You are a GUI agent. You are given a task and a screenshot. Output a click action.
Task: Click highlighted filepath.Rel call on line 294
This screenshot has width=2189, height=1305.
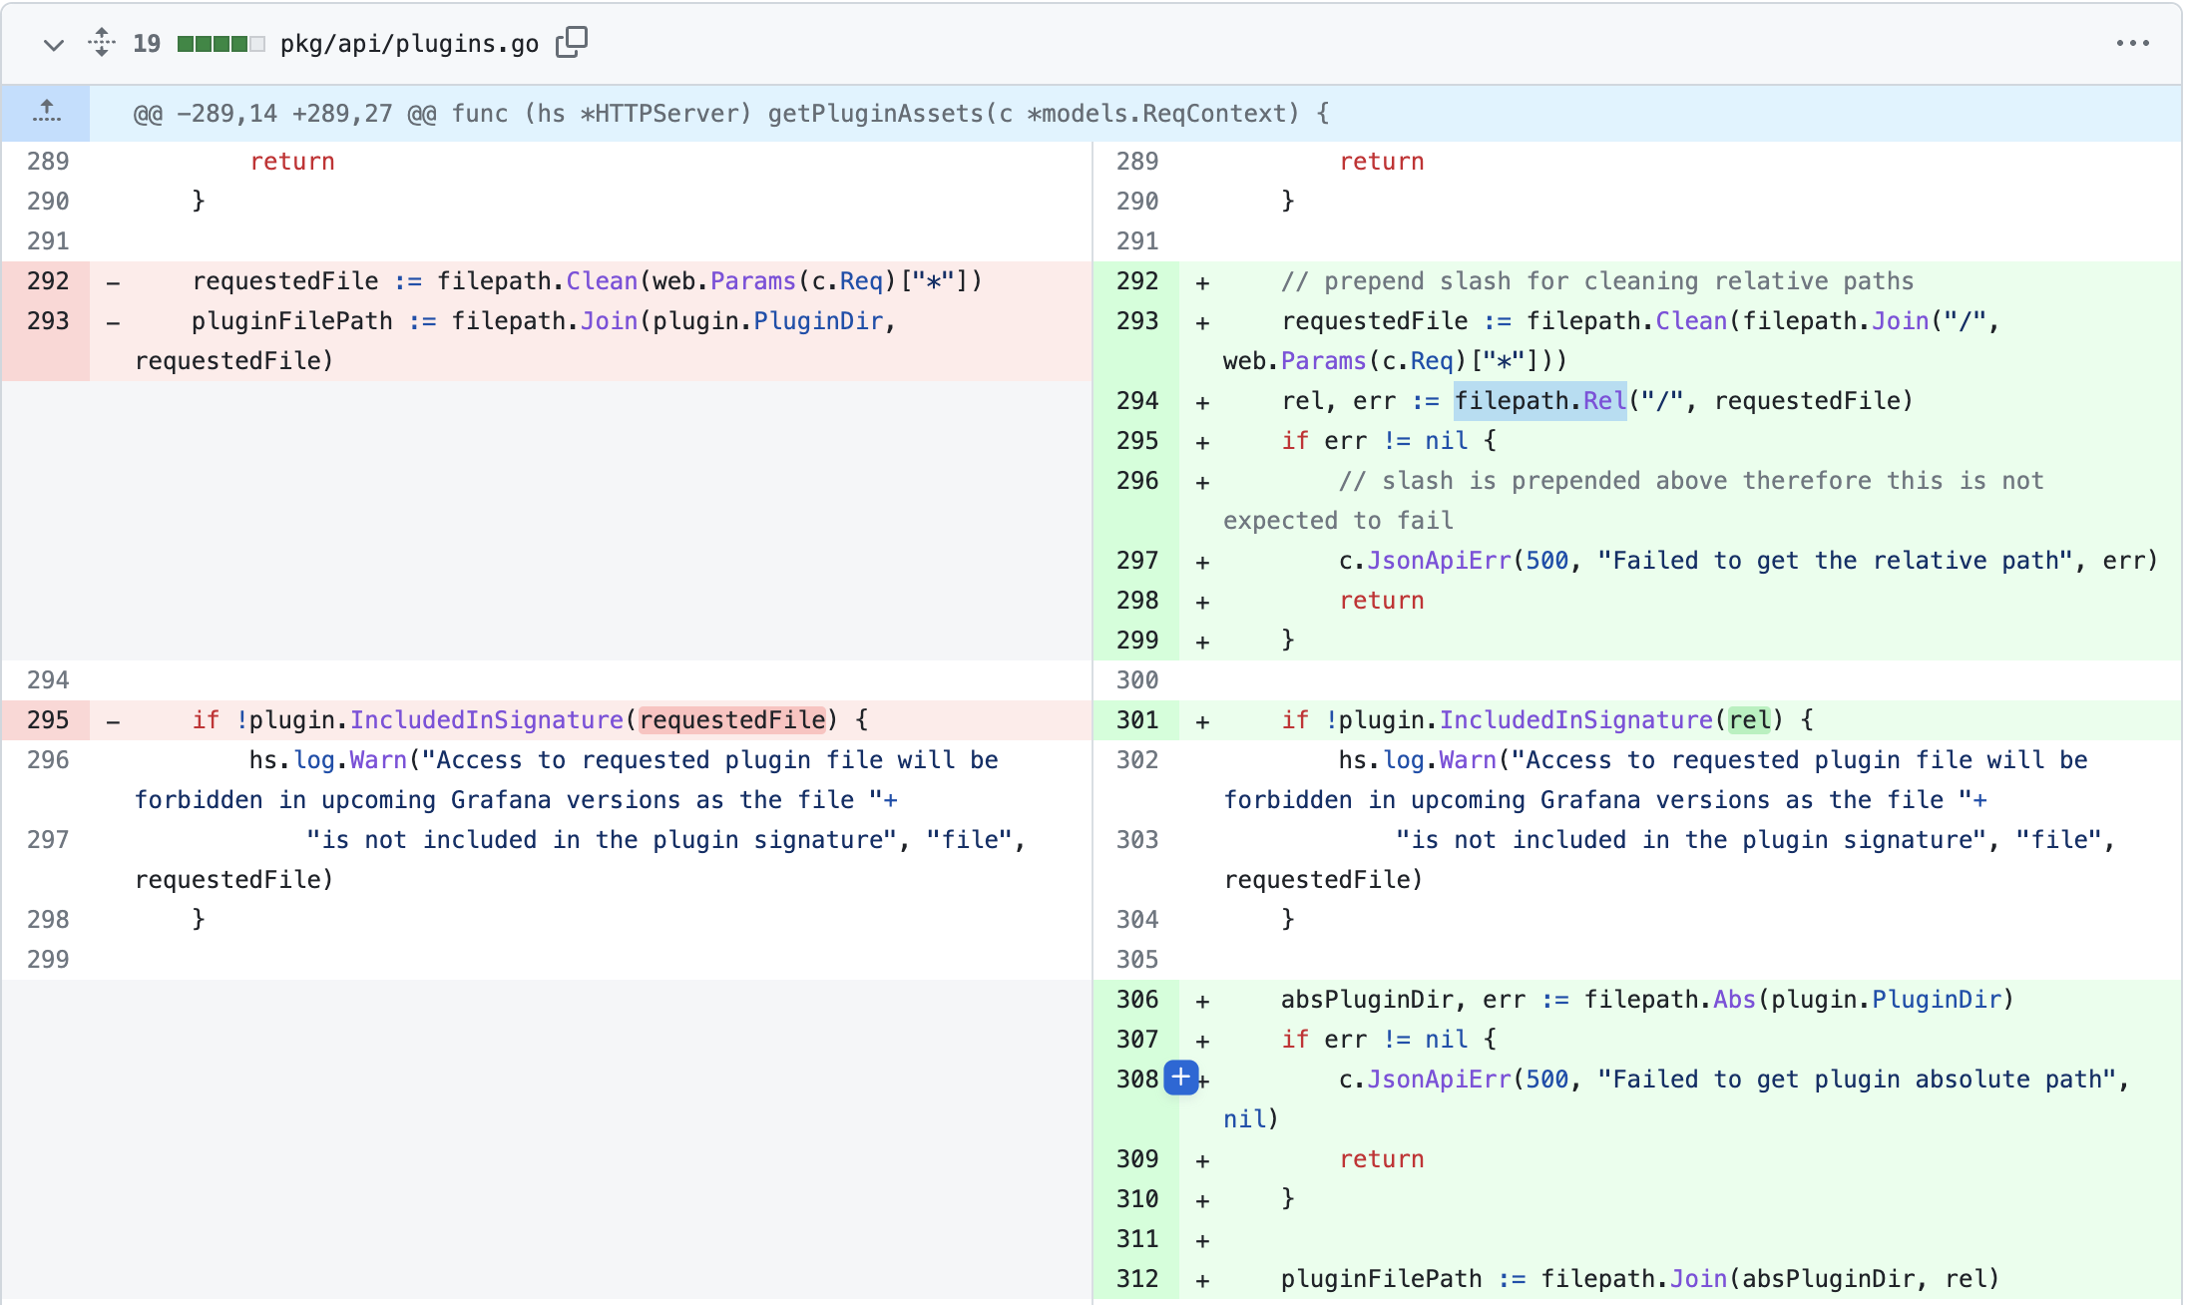pos(1539,401)
